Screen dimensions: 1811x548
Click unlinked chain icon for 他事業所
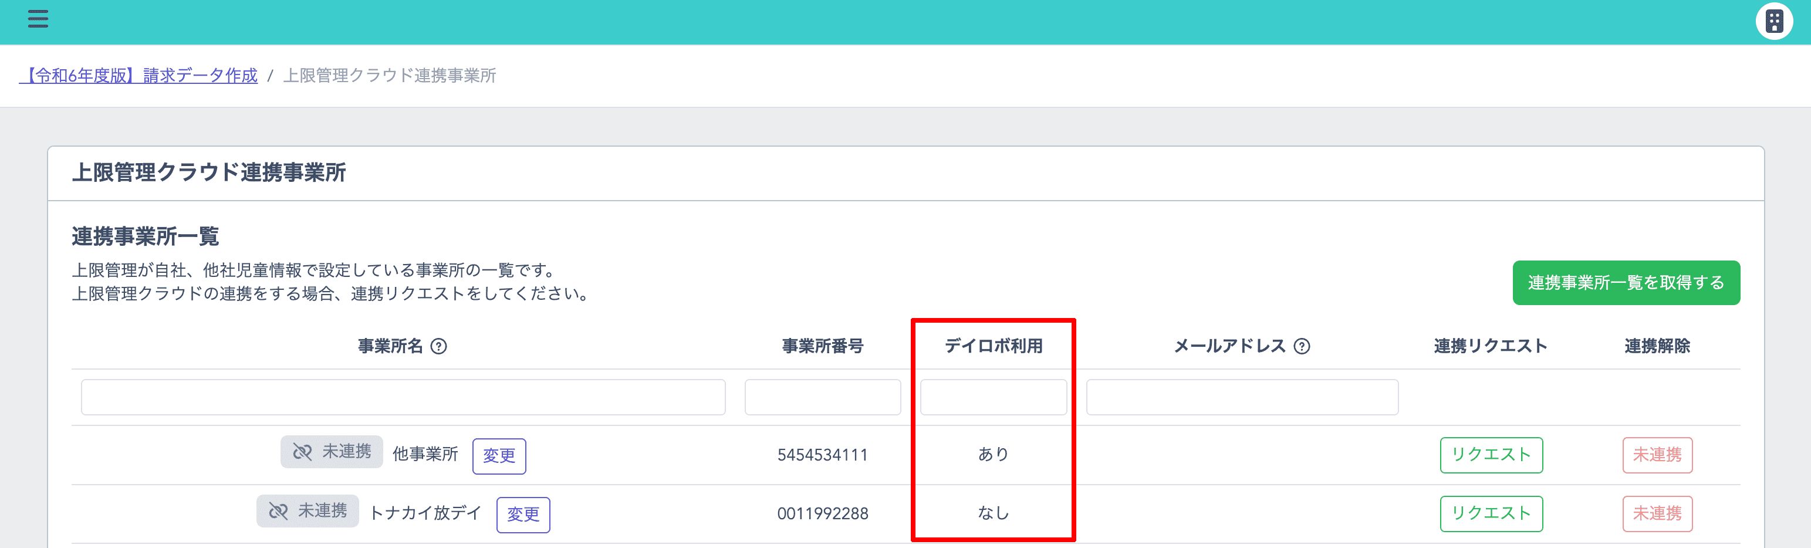point(302,452)
